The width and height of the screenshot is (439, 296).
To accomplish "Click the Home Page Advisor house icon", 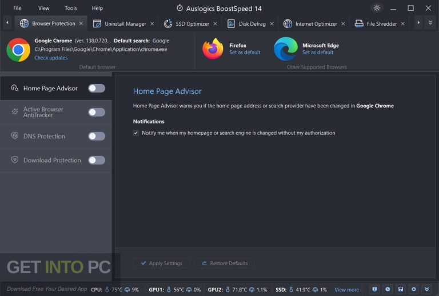I will point(15,88).
